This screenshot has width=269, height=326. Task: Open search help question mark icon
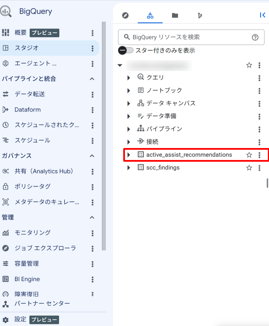[x=255, y=37]
